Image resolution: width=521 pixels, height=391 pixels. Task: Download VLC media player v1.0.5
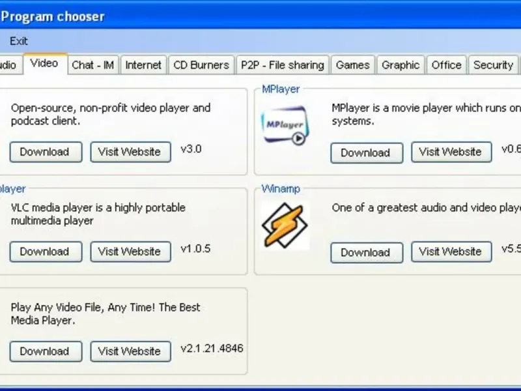point(46,252)
